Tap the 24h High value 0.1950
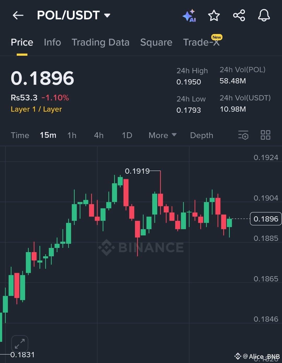Image resolution: width=282 pixels, height=363 pixels. coord(189,82)
